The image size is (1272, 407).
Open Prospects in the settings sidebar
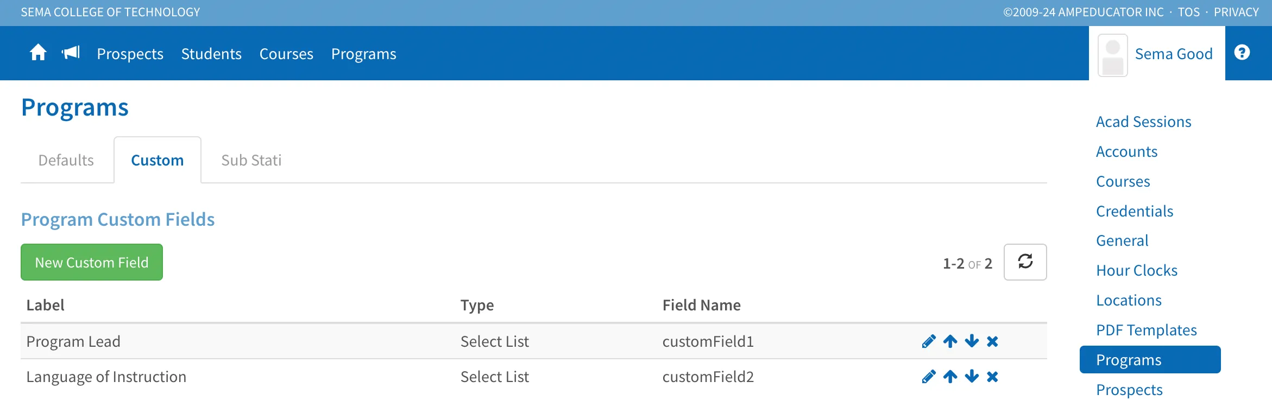pos(1129,390)
